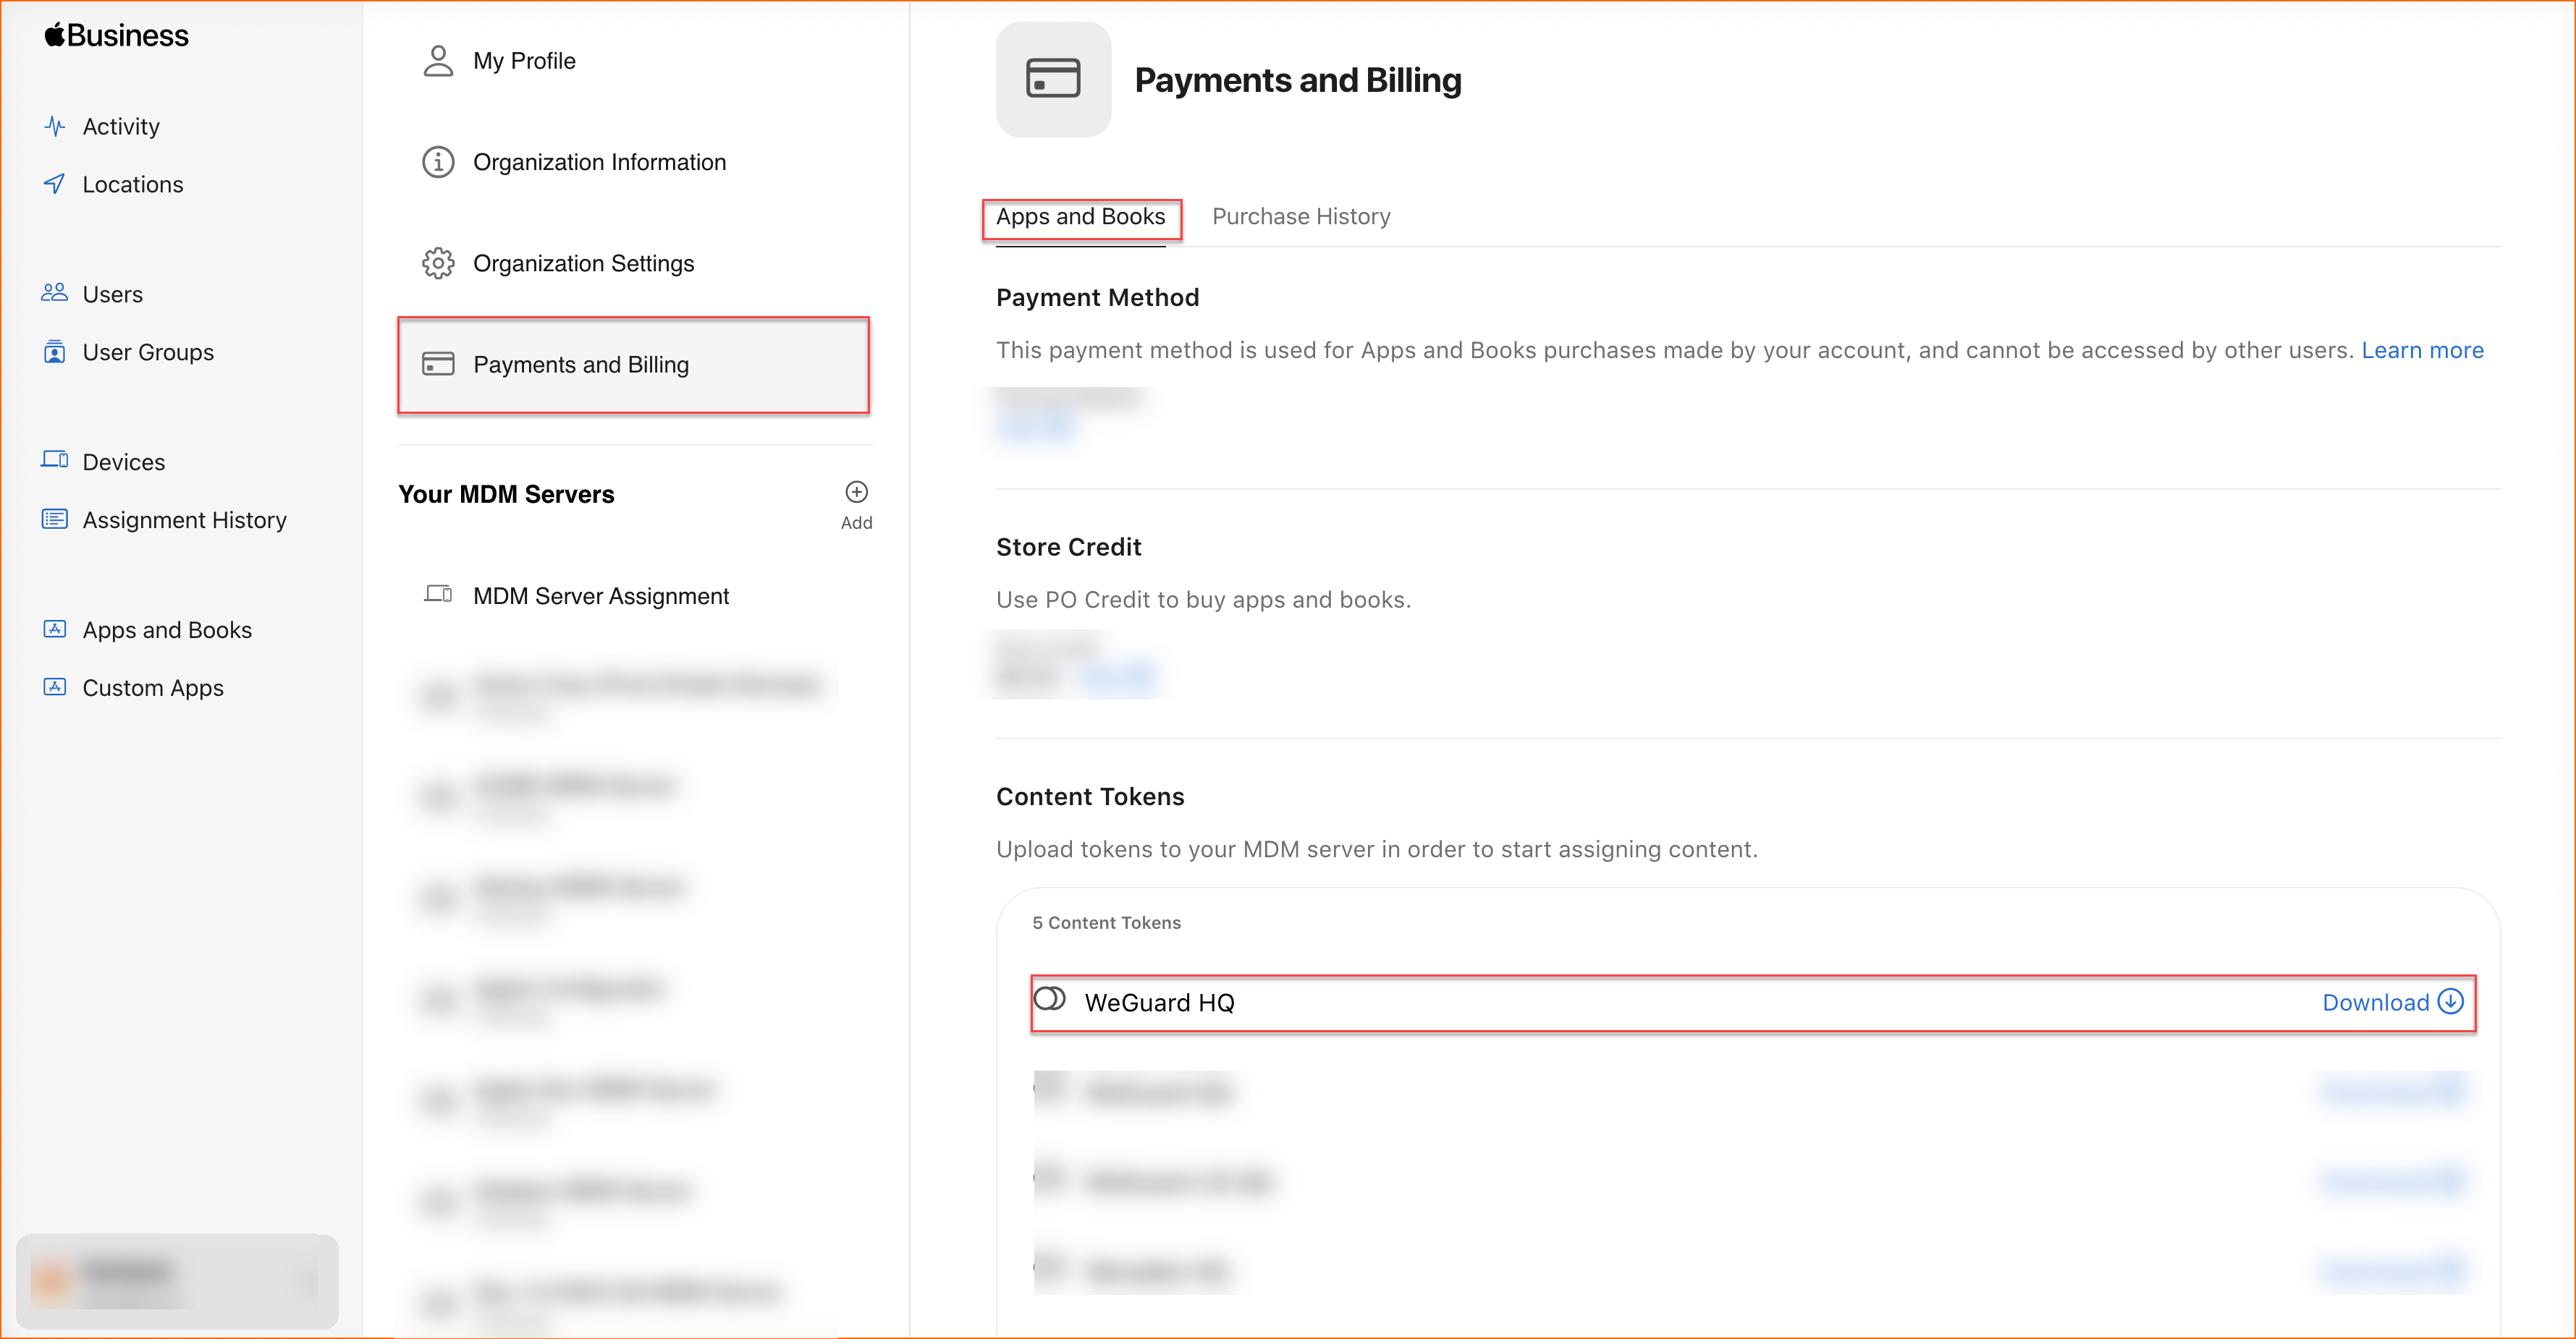Toggle the WeGuard HQ content token
The height and width of the screenshot is (1339, 2576).
(1049, 999)
